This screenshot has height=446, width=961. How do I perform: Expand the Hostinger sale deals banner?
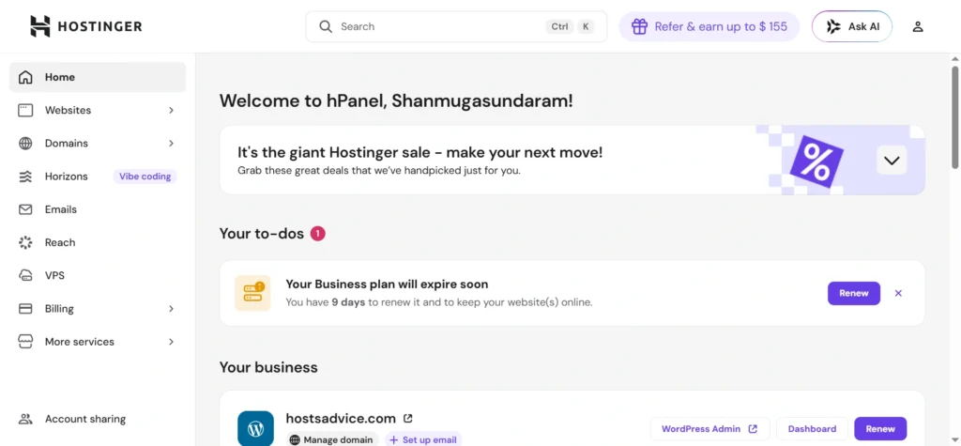[x=892, y=160]
